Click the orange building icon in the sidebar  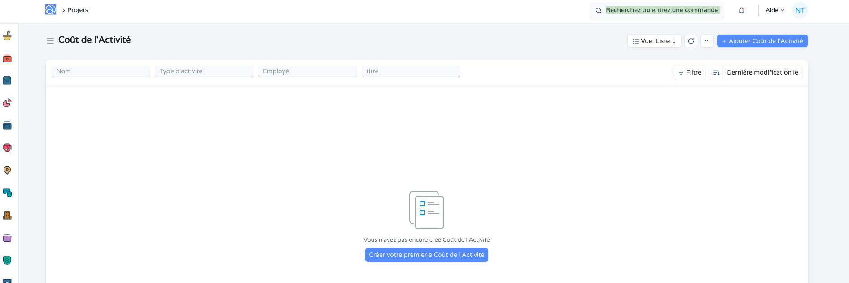tap(7, 215)
